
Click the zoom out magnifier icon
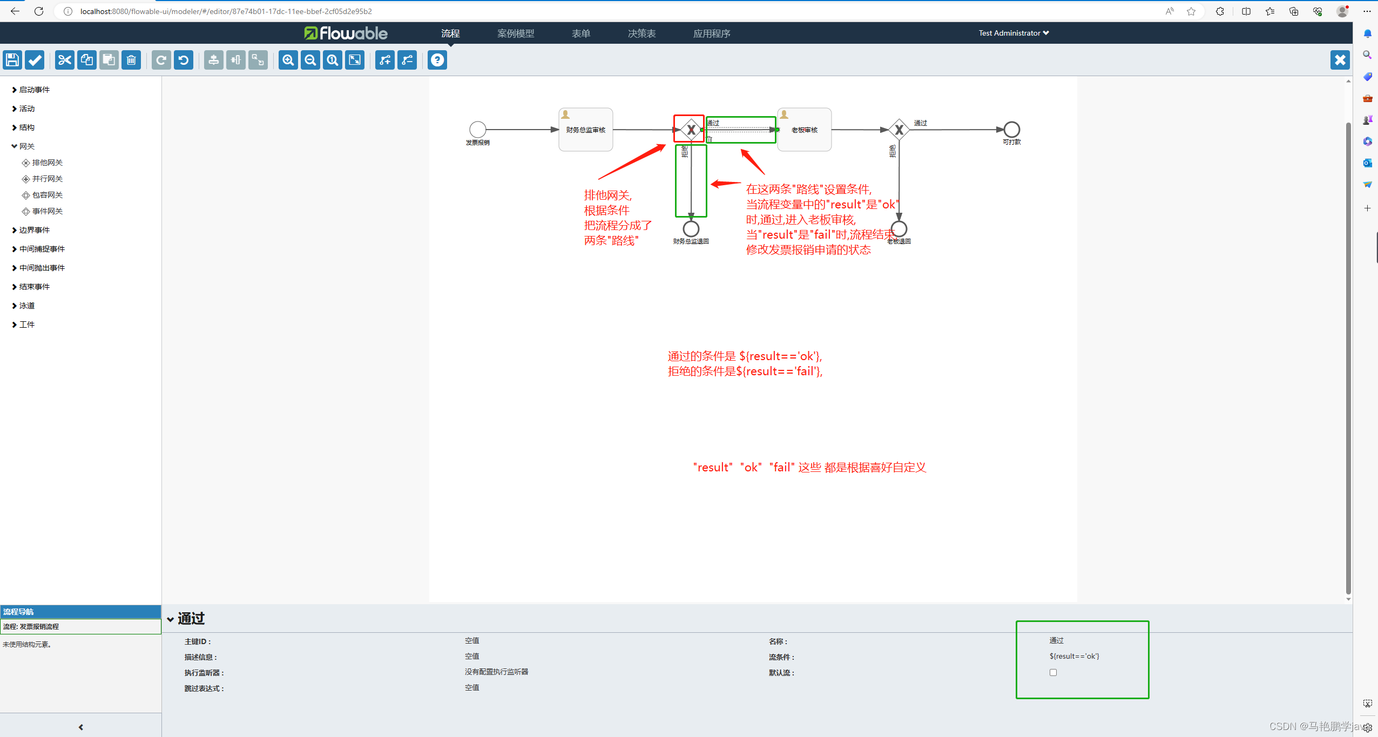(x=310, y=60)
